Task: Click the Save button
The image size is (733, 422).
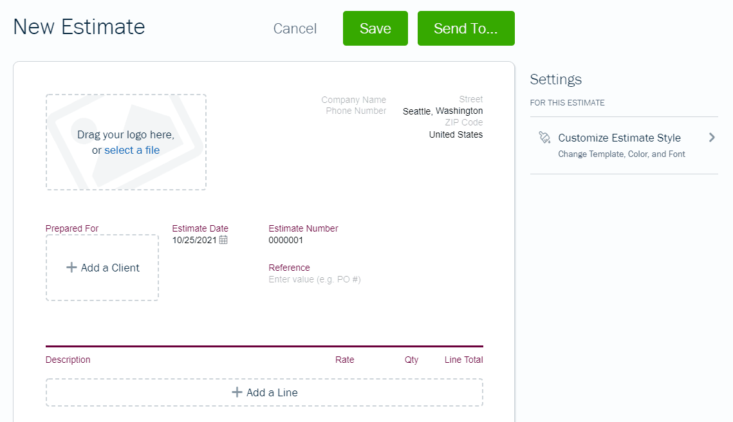Action: point(375,28)
